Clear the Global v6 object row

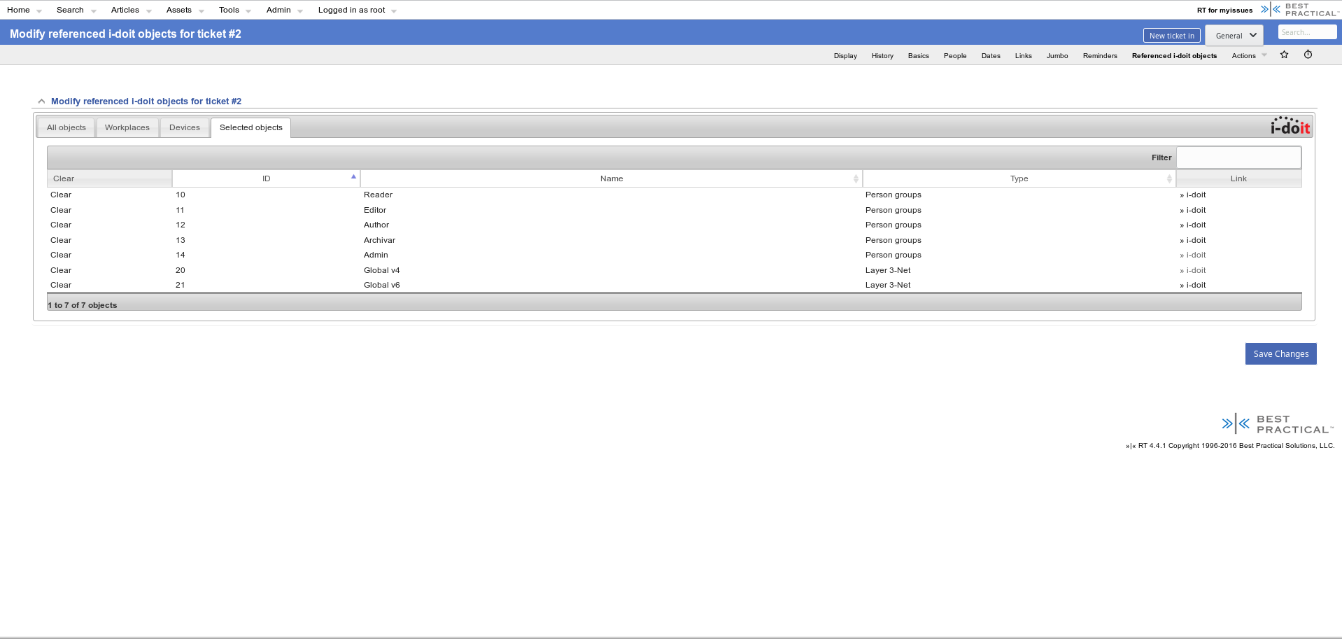pos(61,285)
